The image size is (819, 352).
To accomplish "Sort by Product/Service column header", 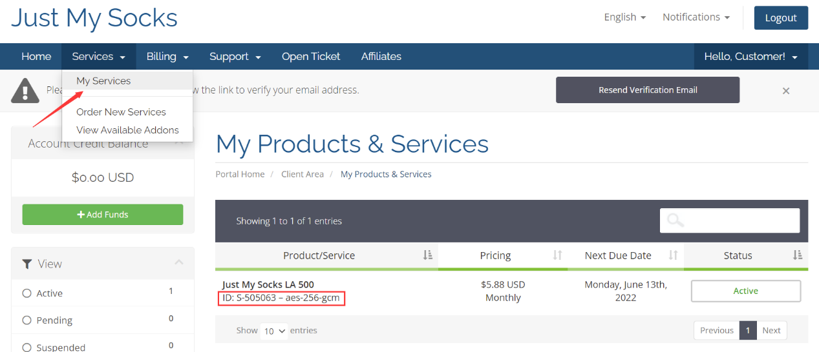I will point(326,256).
